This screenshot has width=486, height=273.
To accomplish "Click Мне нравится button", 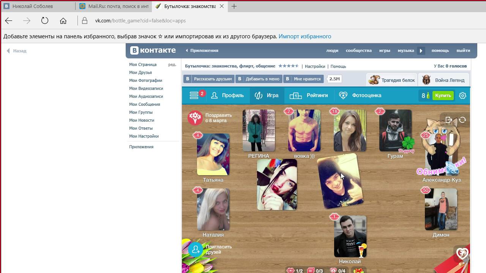I will point(303,79).
